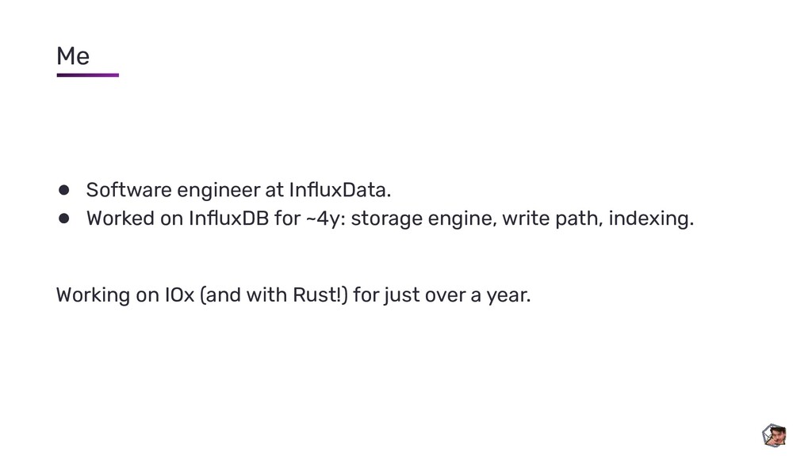
Task: Click the word "InfluxDB" in second bullet
Action: pyautogui.click(x=228, y=218)
